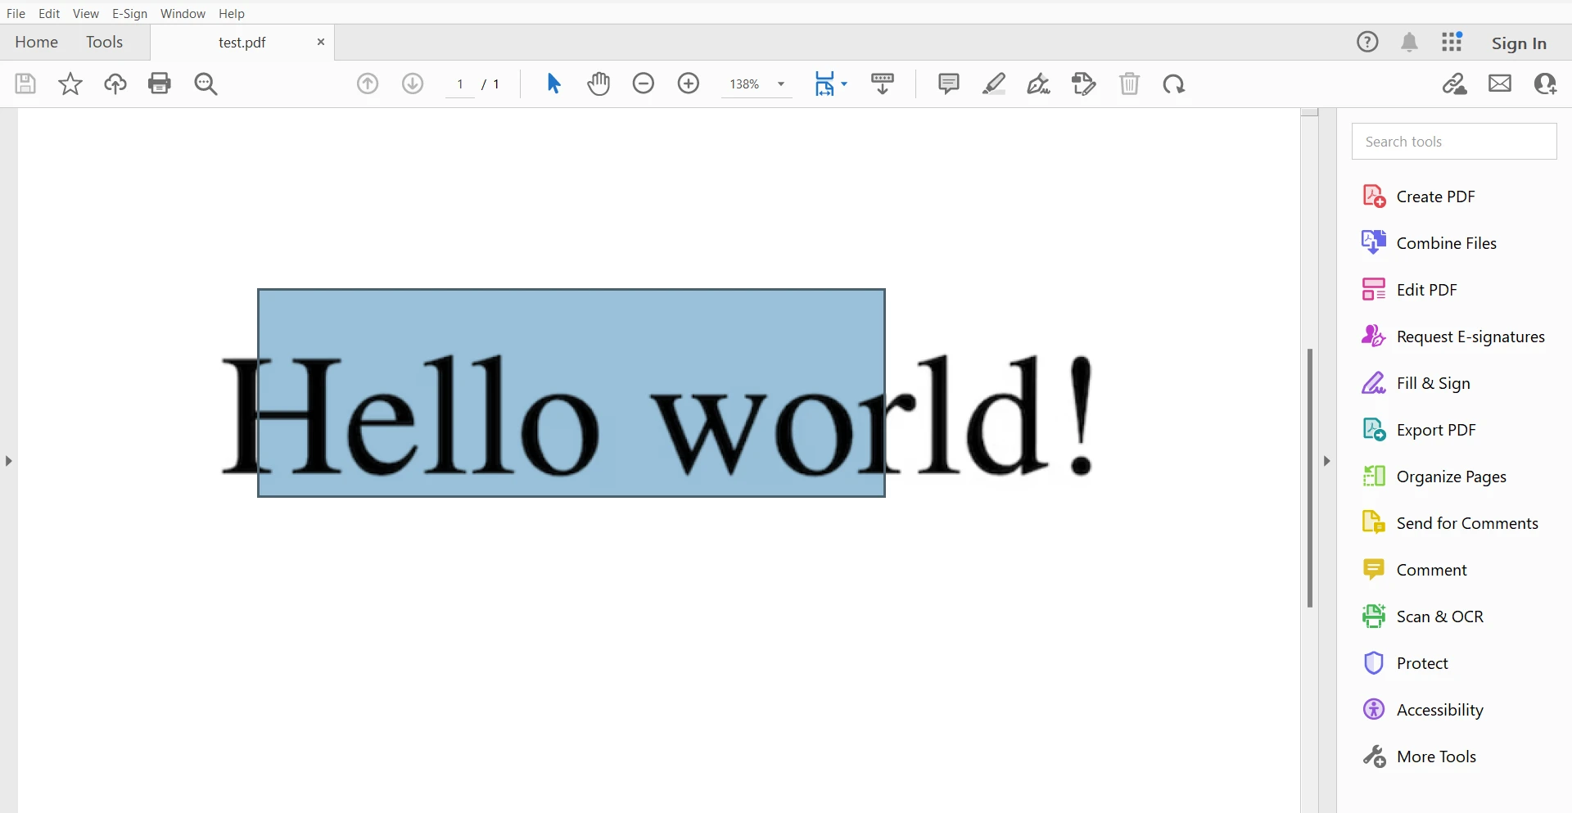Click the Search tools field
The image size is (1572, 813).
1454,142
